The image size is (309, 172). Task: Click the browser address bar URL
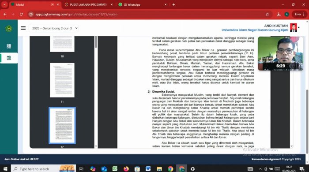click(x=76, y=14)
